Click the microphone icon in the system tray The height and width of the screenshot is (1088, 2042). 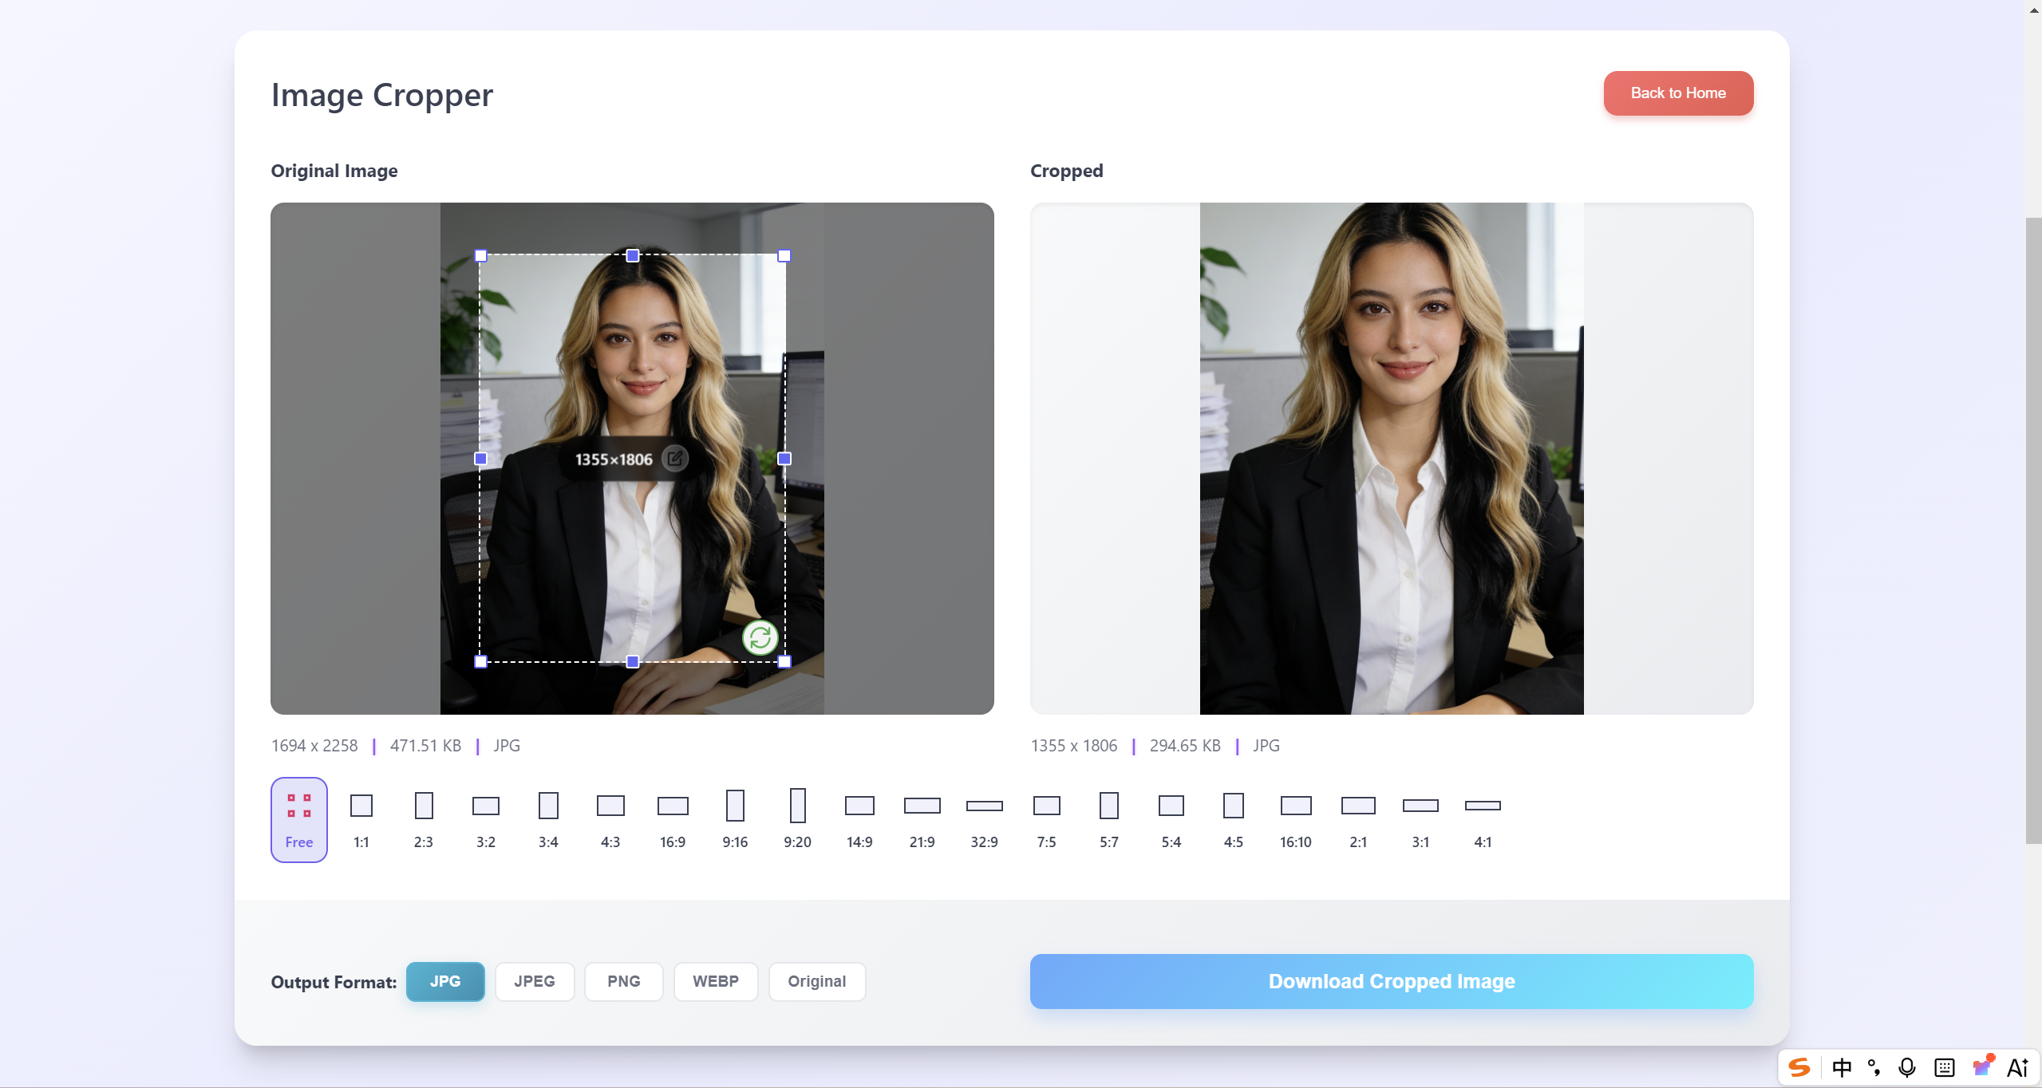[x=1906, y=1066]
